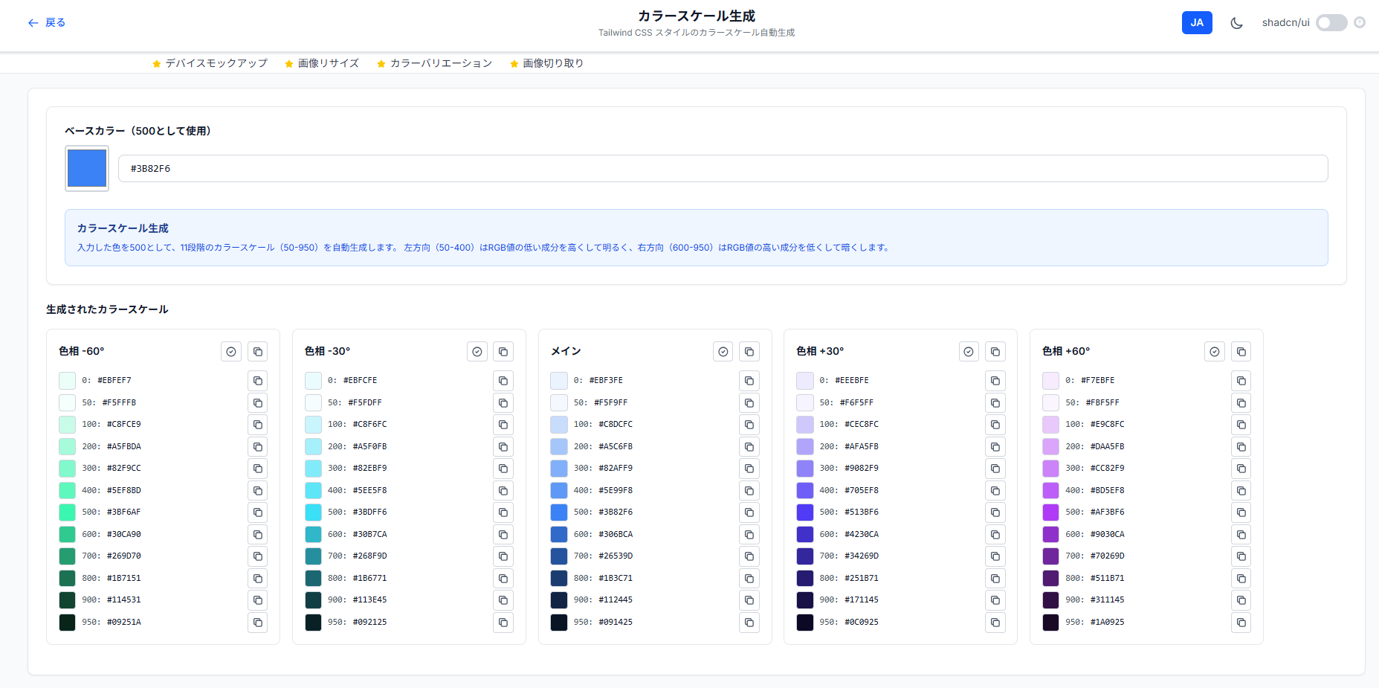Click the hex value #5EF8BD
The image size is (1379, 688).
(124, 491)
